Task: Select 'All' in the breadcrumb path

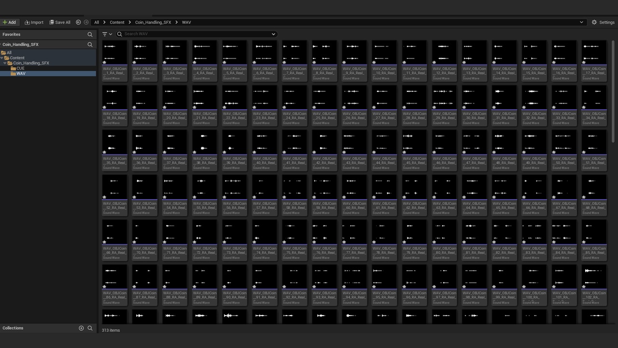Action: pyautogui.click(x=97, y=22)
